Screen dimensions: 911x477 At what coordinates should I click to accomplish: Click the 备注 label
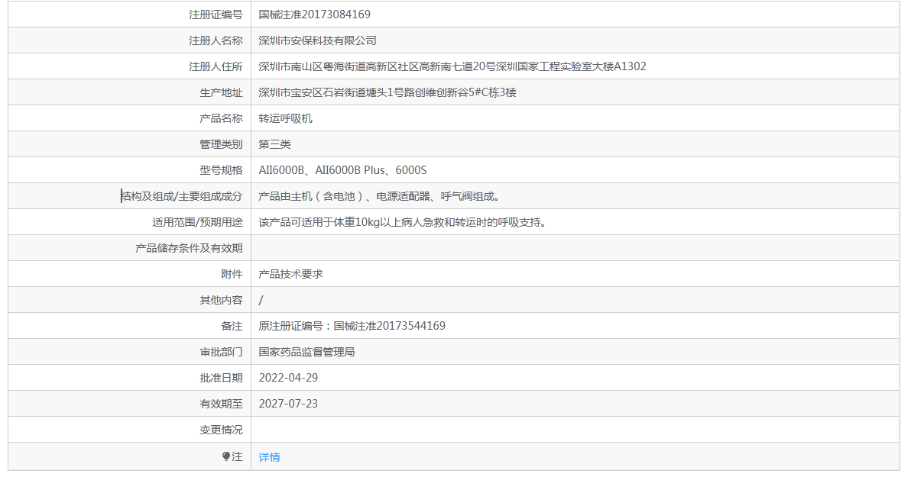(232, 326)
